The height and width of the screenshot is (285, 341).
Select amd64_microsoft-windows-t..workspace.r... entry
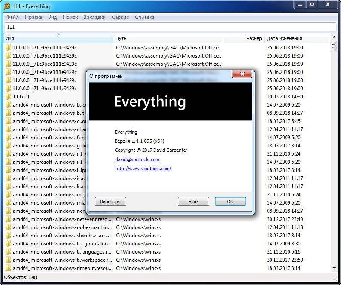coord(62,260)
